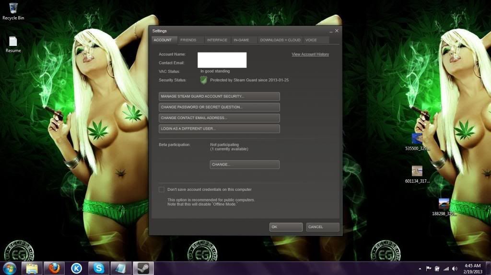Switch to Steam taskbar button
Image resolution: width=491 pixels, height=275 pixels.
[143, 268]
